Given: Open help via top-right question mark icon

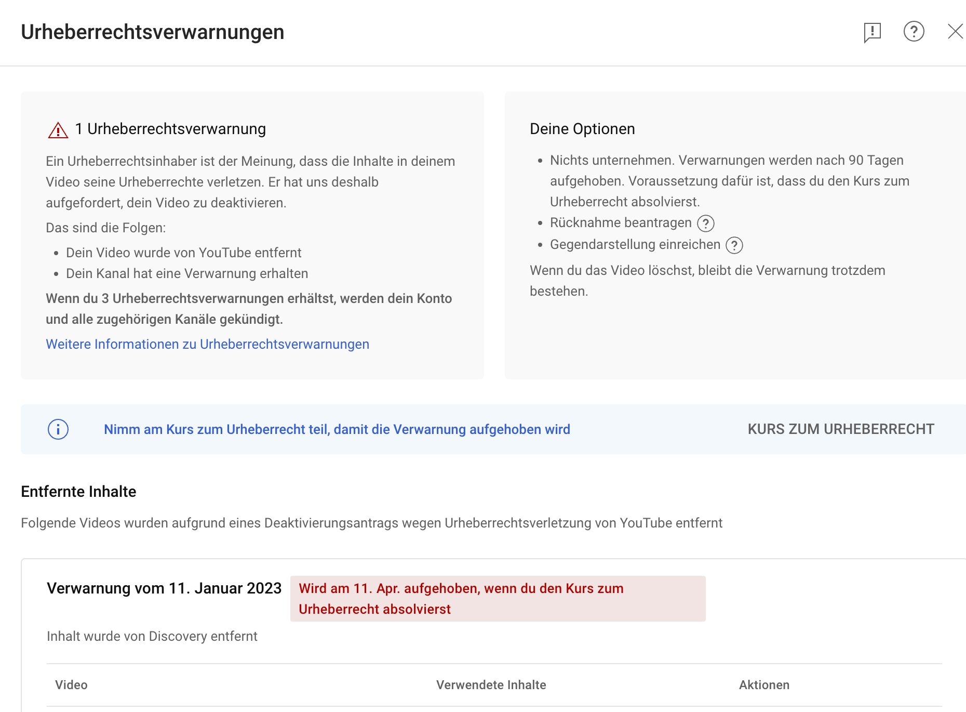Looking at the screenshot, I should [x=914, y=32].
